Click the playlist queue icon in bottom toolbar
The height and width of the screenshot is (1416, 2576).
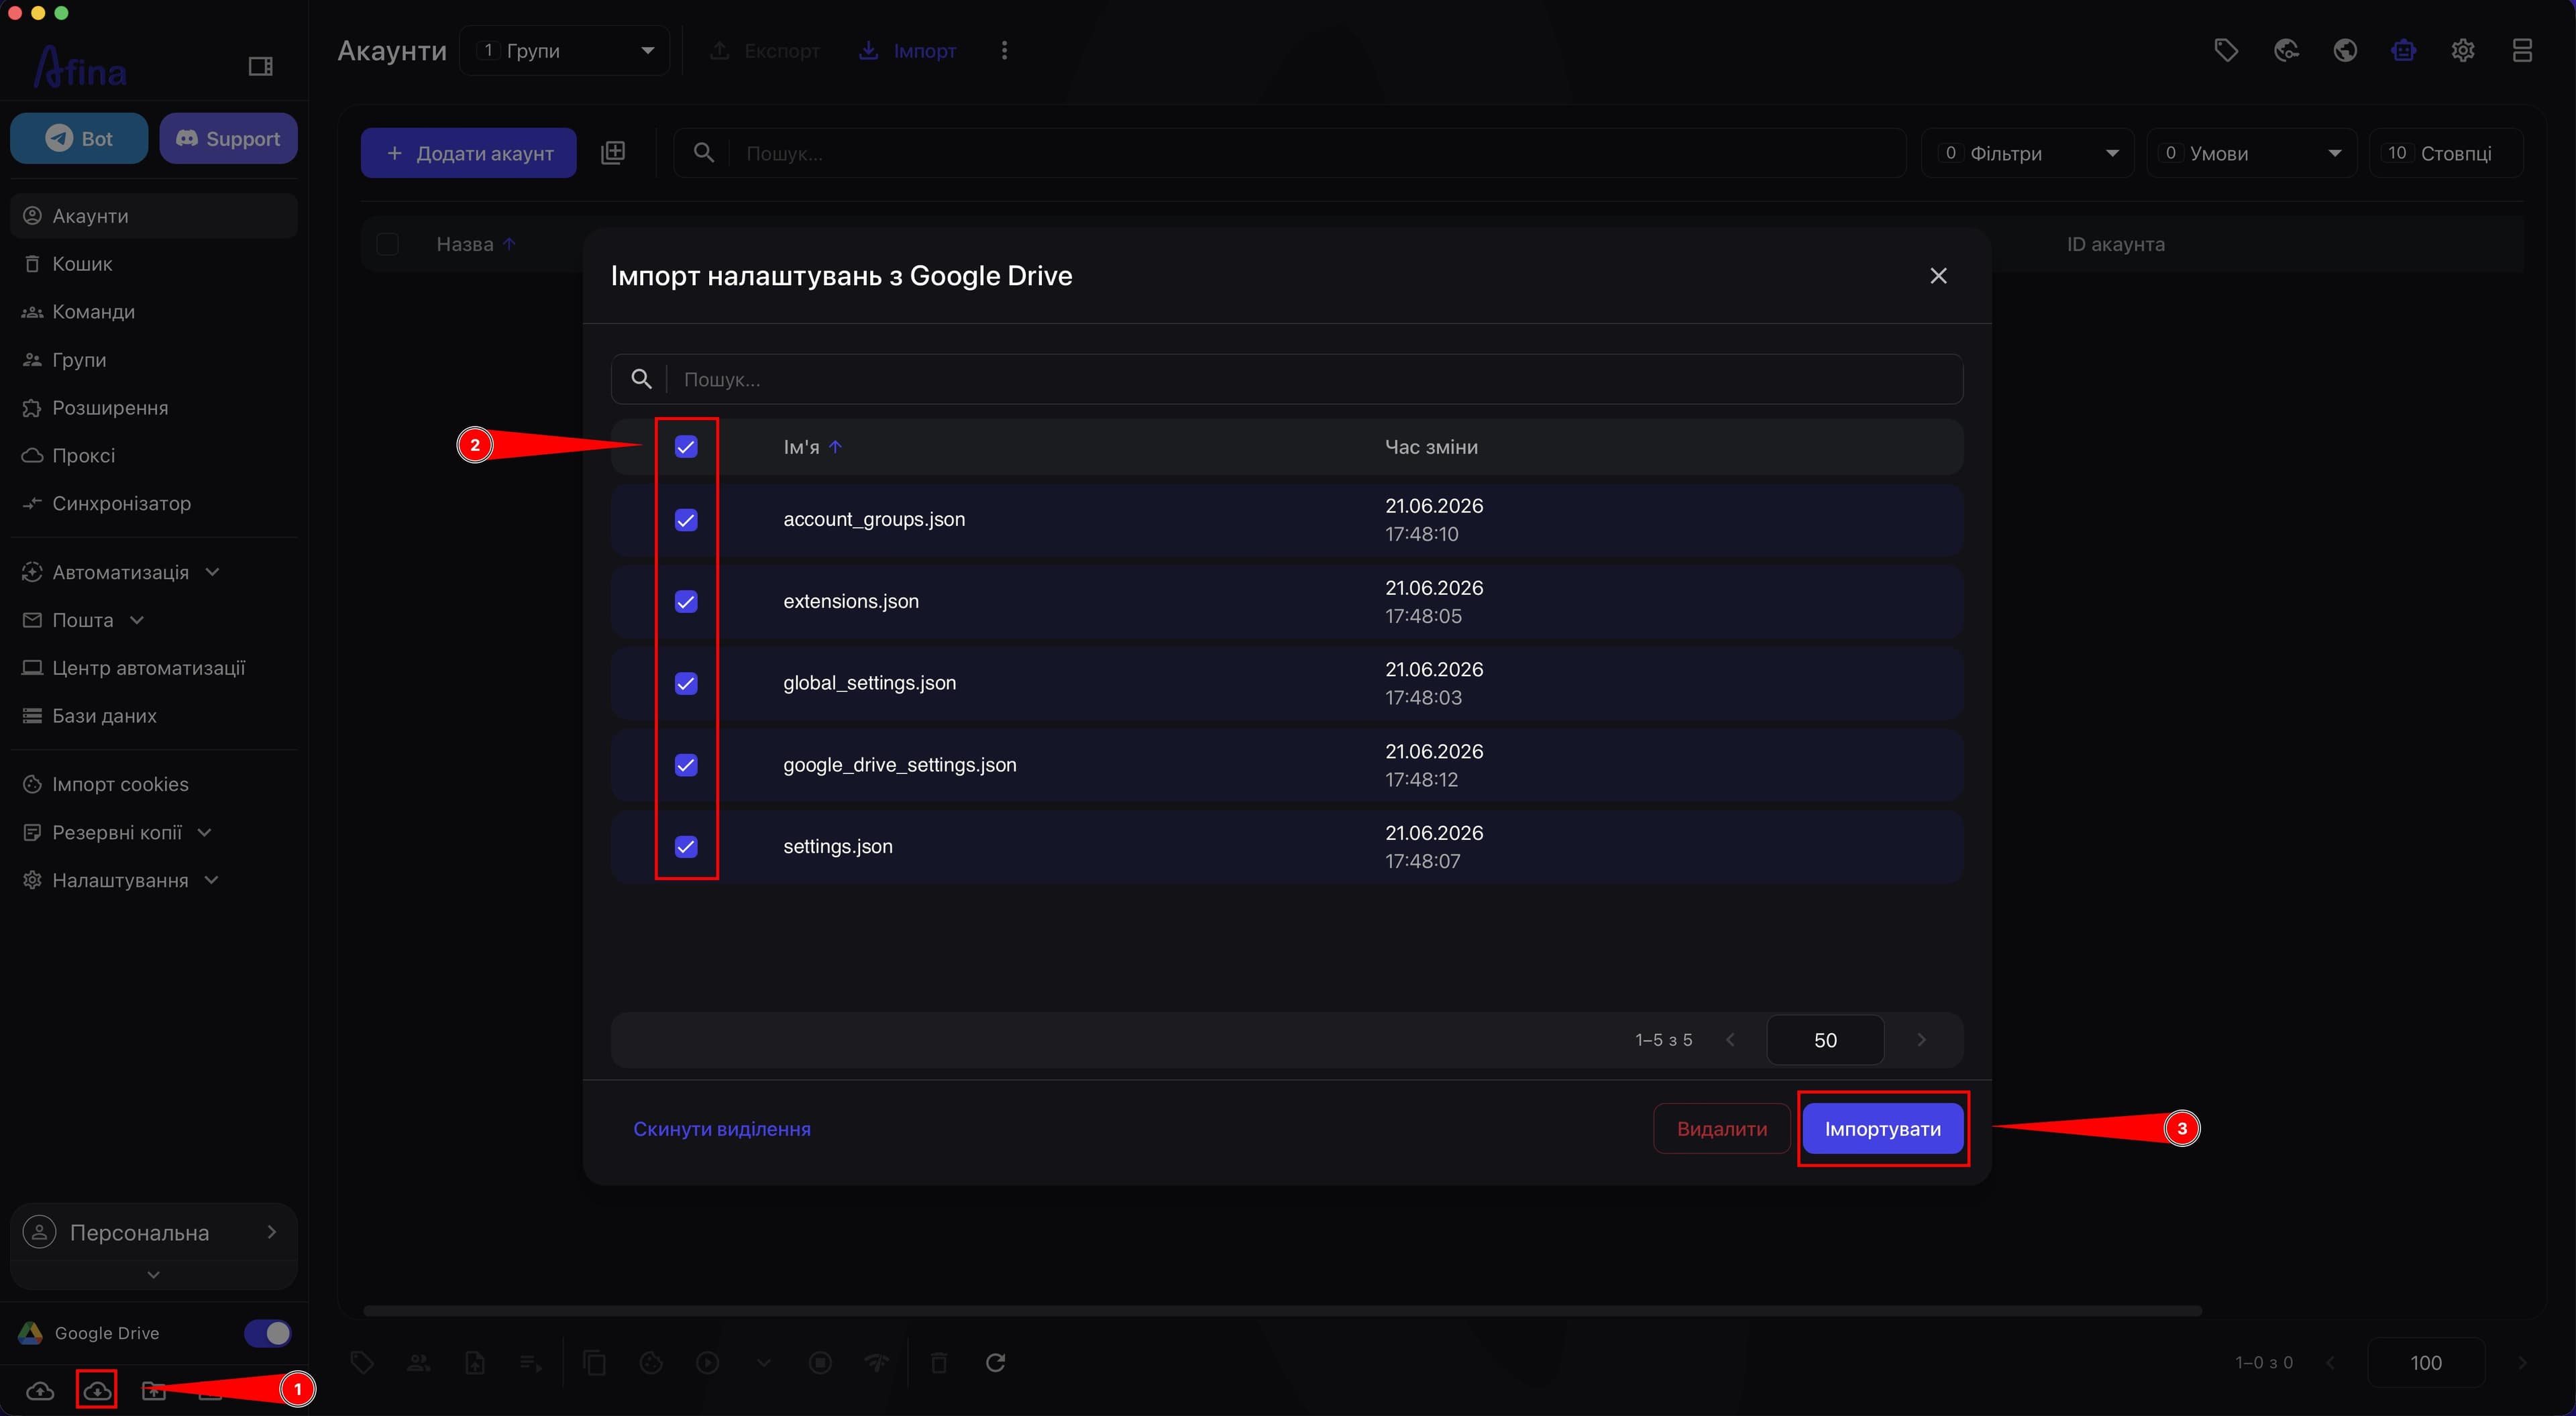pos(531,1362)
